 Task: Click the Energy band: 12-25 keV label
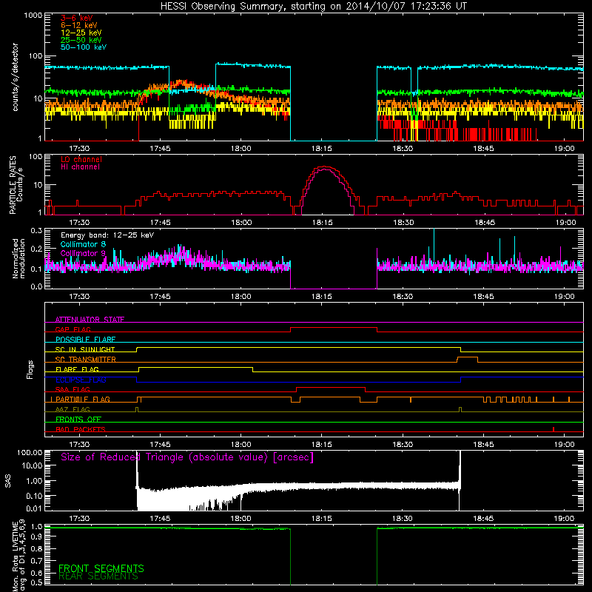tap(107, 235)
